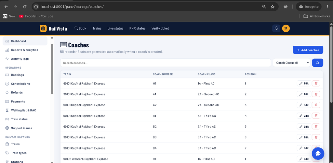The height and width of the screenshot is (163, 333).
Task: Click the browser back arrow
Action: coord(6,6)
